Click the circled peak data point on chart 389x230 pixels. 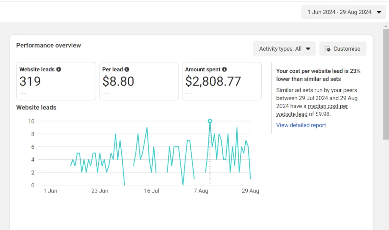210,121
